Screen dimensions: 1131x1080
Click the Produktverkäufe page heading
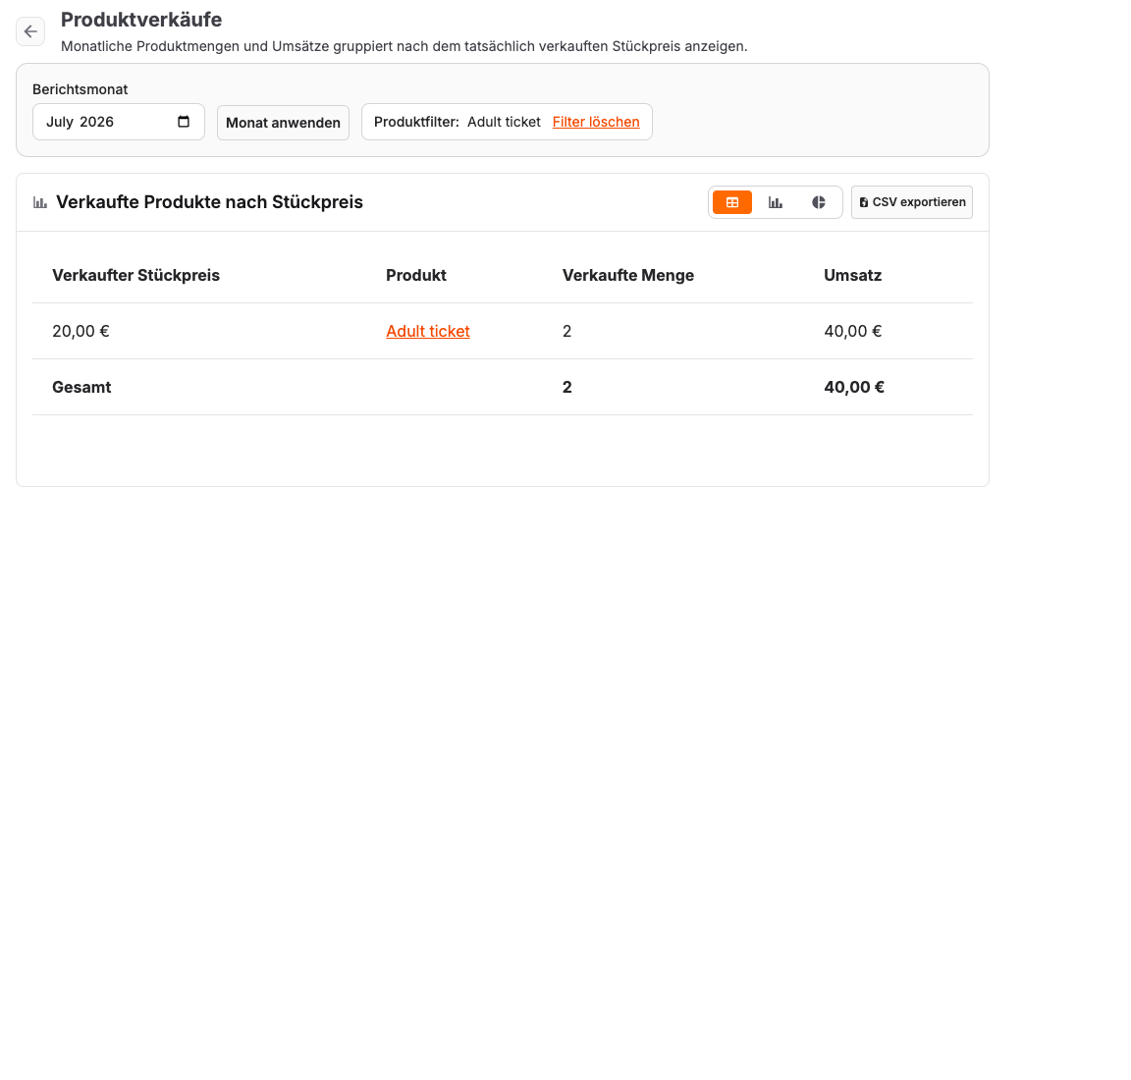[141, 20]
